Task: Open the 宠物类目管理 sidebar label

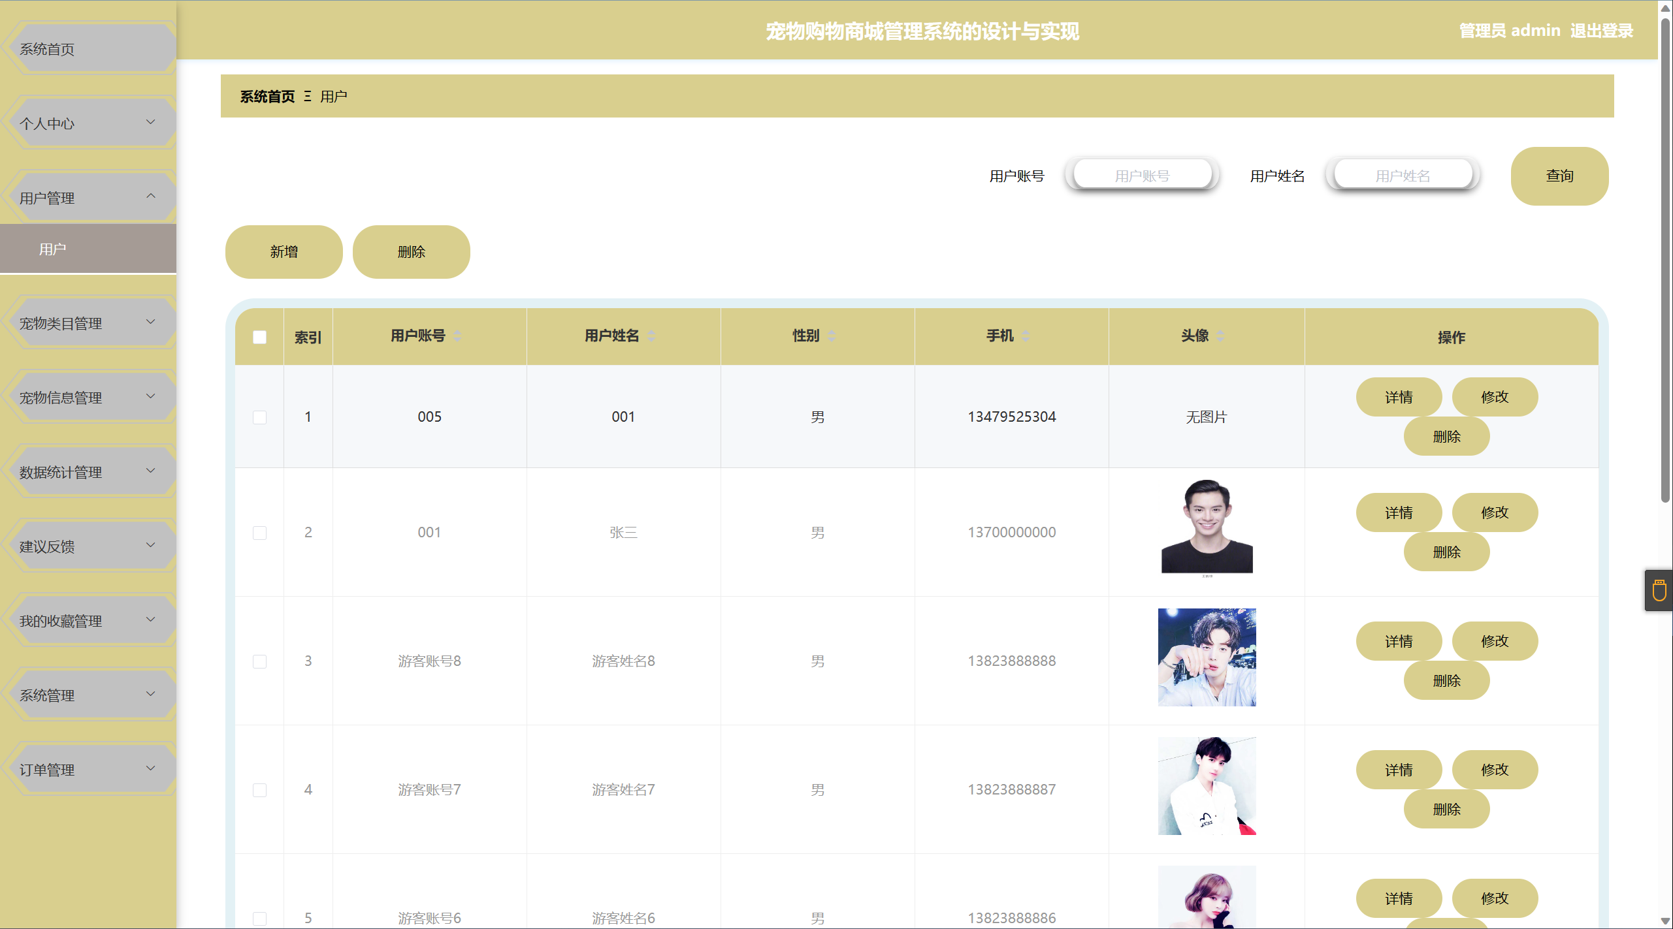Action: click(x=61, y=323)
